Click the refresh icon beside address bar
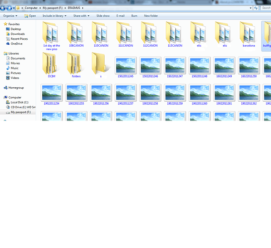 click(x=256, y=8)
